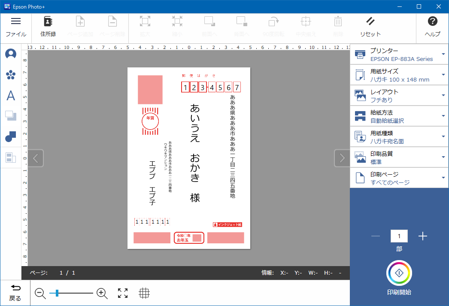Open the ファイル menu

[x=16, y=27]
